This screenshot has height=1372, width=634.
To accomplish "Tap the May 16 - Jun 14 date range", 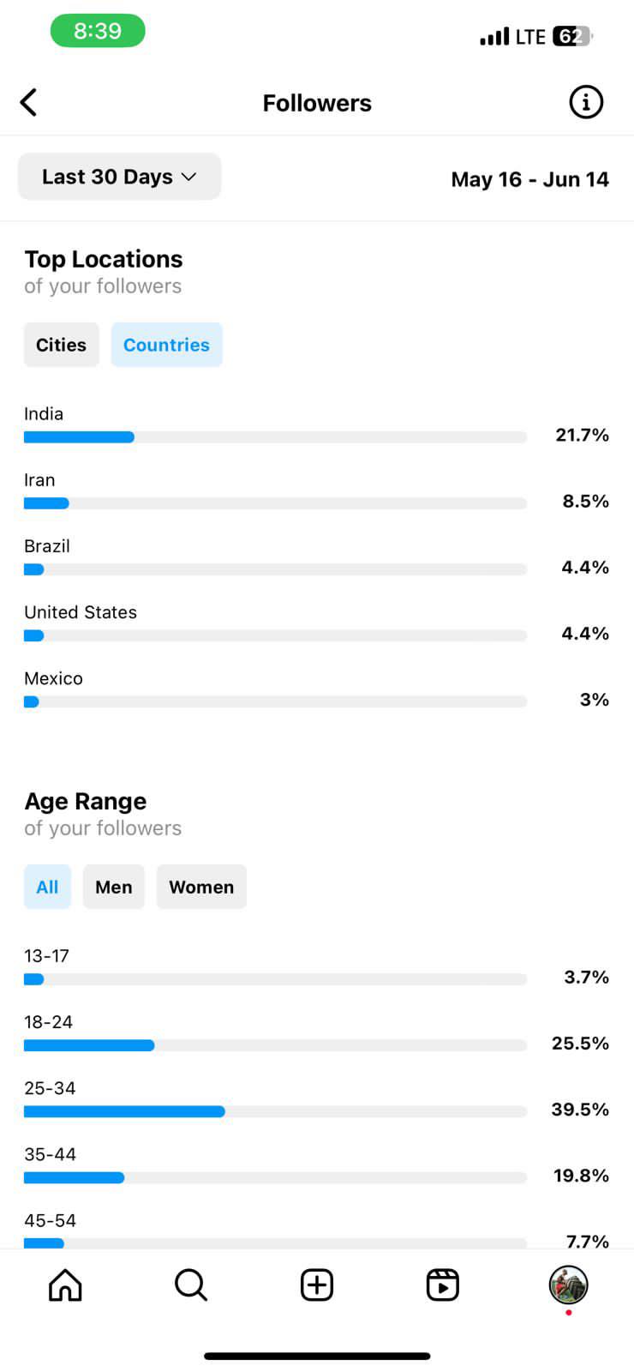I will 529,179.
